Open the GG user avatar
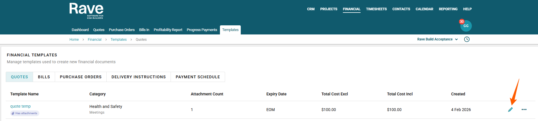This screenshot has height=121, width=538. pos(466,26)
